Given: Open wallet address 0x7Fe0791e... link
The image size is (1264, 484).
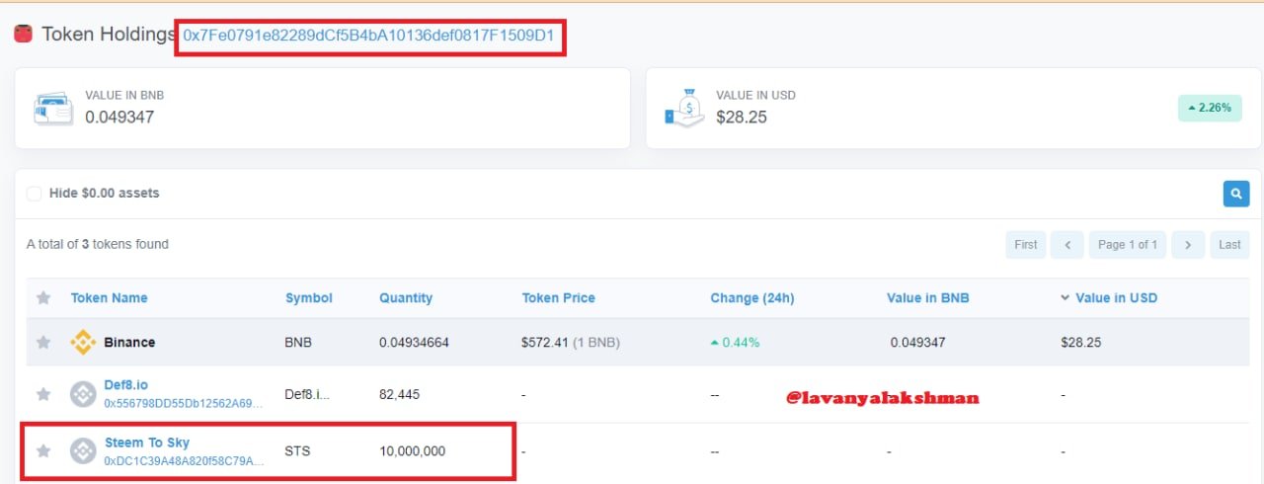Looking at the screenshot, I should (x=370, y=36).
